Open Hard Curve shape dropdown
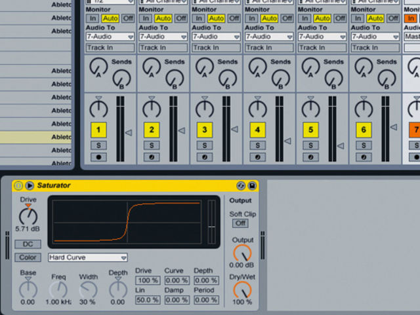 (x=88, y=257)
